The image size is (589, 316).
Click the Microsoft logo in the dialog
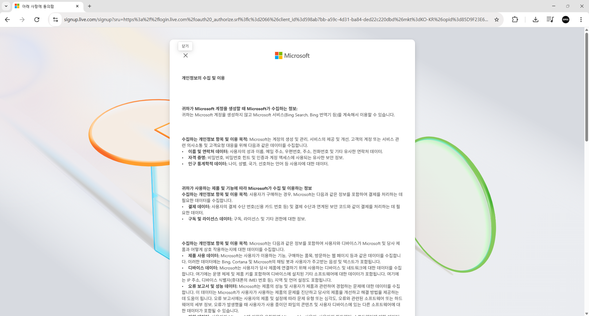292,55
